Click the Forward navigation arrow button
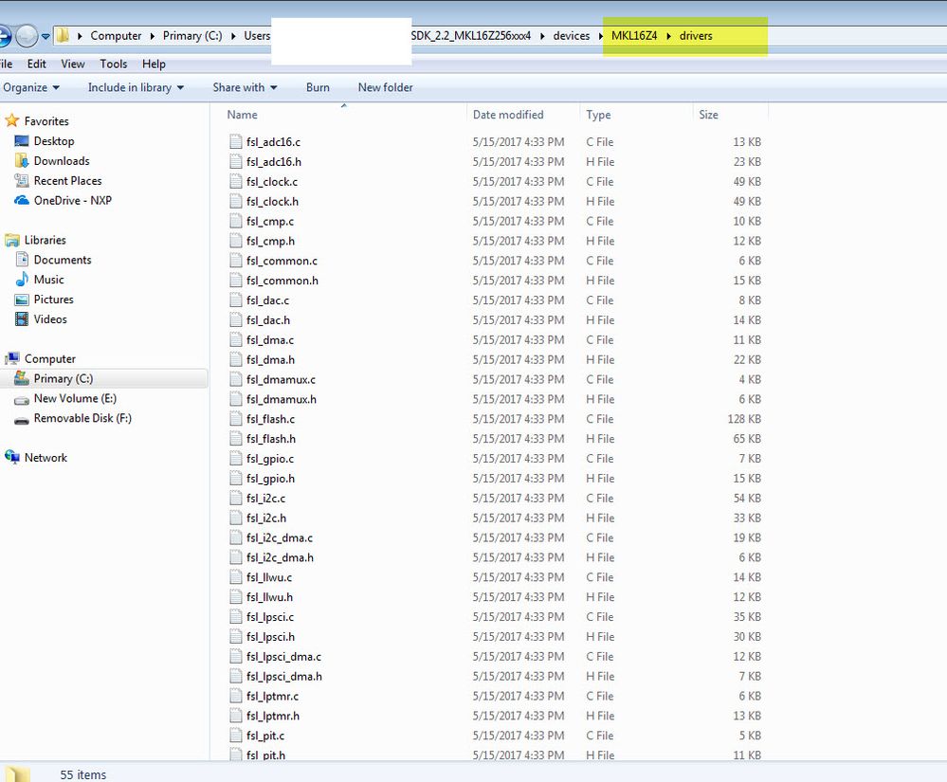947x782 pixels. coord(26,36)
